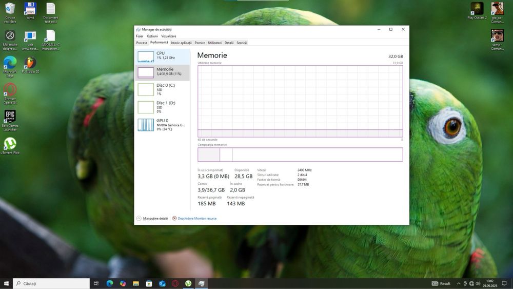Open uTorrent from the taskbar
The image size is (513, 289).
188,283
